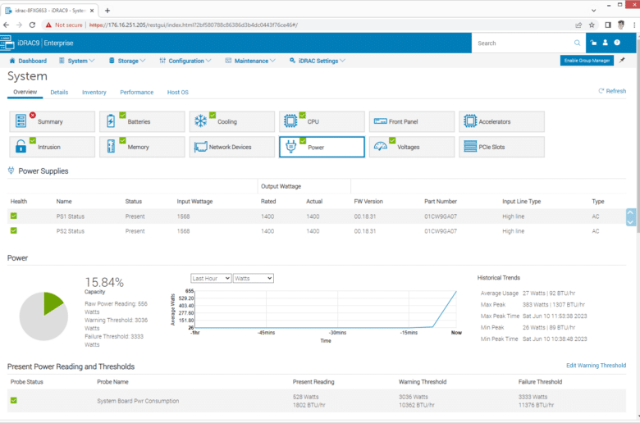This screenshot has width=640, height=423.
Task: Click the help question mark icon
Action: pos(617,43)
